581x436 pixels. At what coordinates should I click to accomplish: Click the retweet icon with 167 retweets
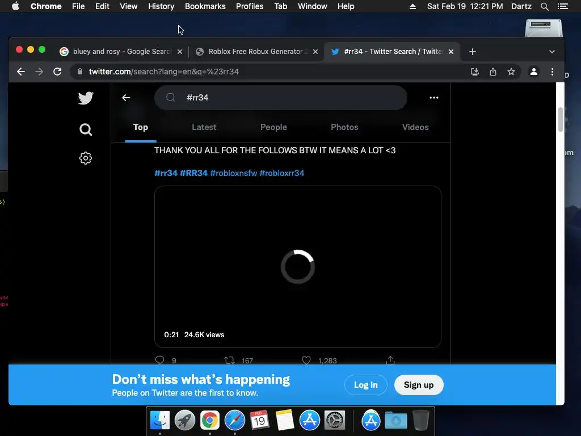pos(229,360)
